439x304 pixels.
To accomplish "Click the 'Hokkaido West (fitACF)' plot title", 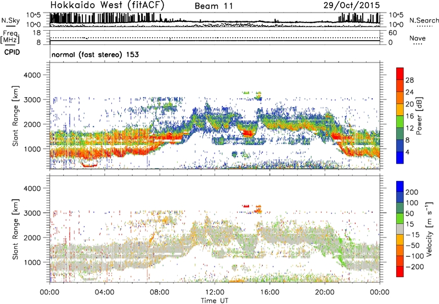I will 107,5.
